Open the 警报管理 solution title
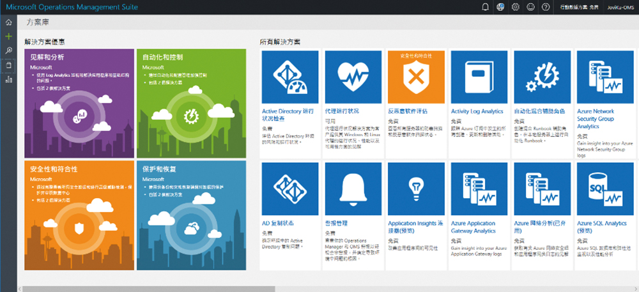639x292 pixels. pos(336,223)
